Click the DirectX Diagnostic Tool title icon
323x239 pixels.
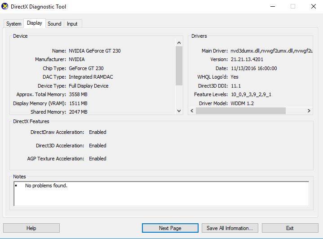(4, 6)
